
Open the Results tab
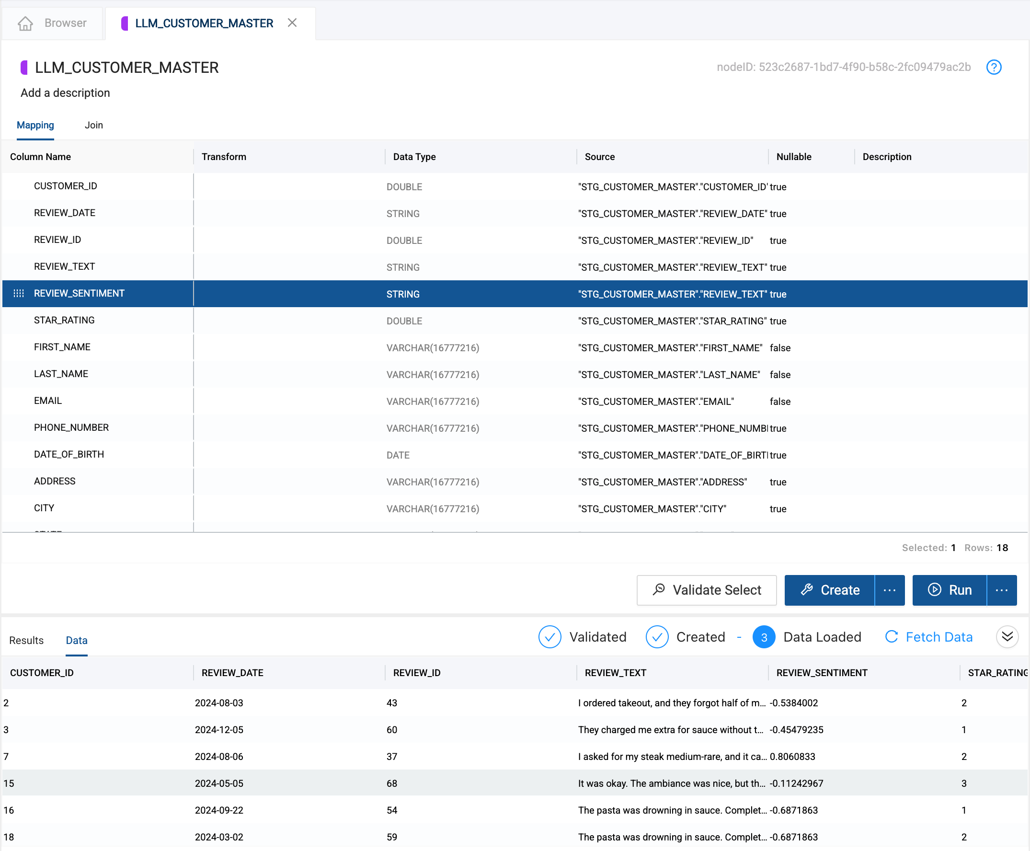26,640
